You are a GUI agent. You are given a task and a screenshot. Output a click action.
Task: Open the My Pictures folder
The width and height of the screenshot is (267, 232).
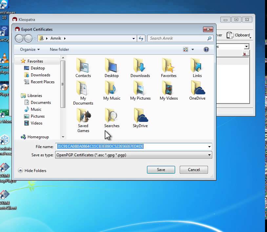pos(140,91)
